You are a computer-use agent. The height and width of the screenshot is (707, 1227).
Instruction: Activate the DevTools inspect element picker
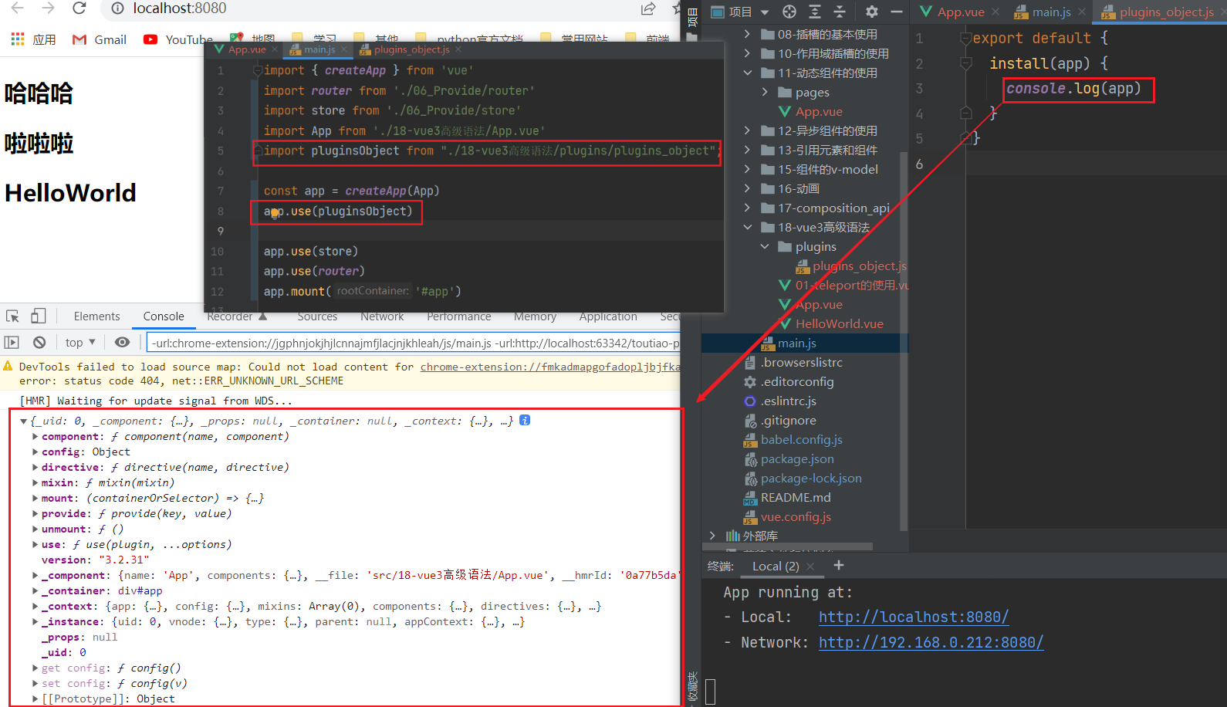click(12, 316)
